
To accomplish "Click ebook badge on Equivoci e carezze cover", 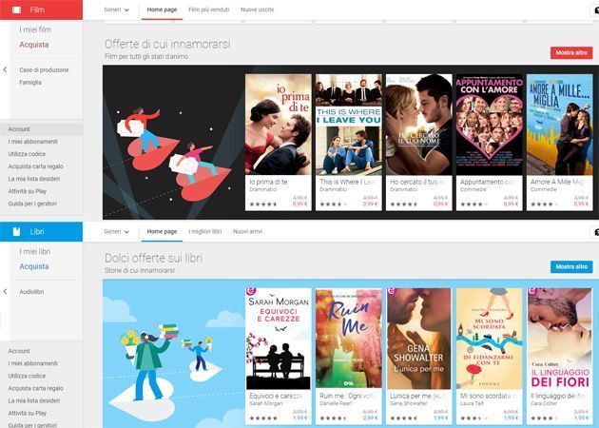I will pos(250,293).
